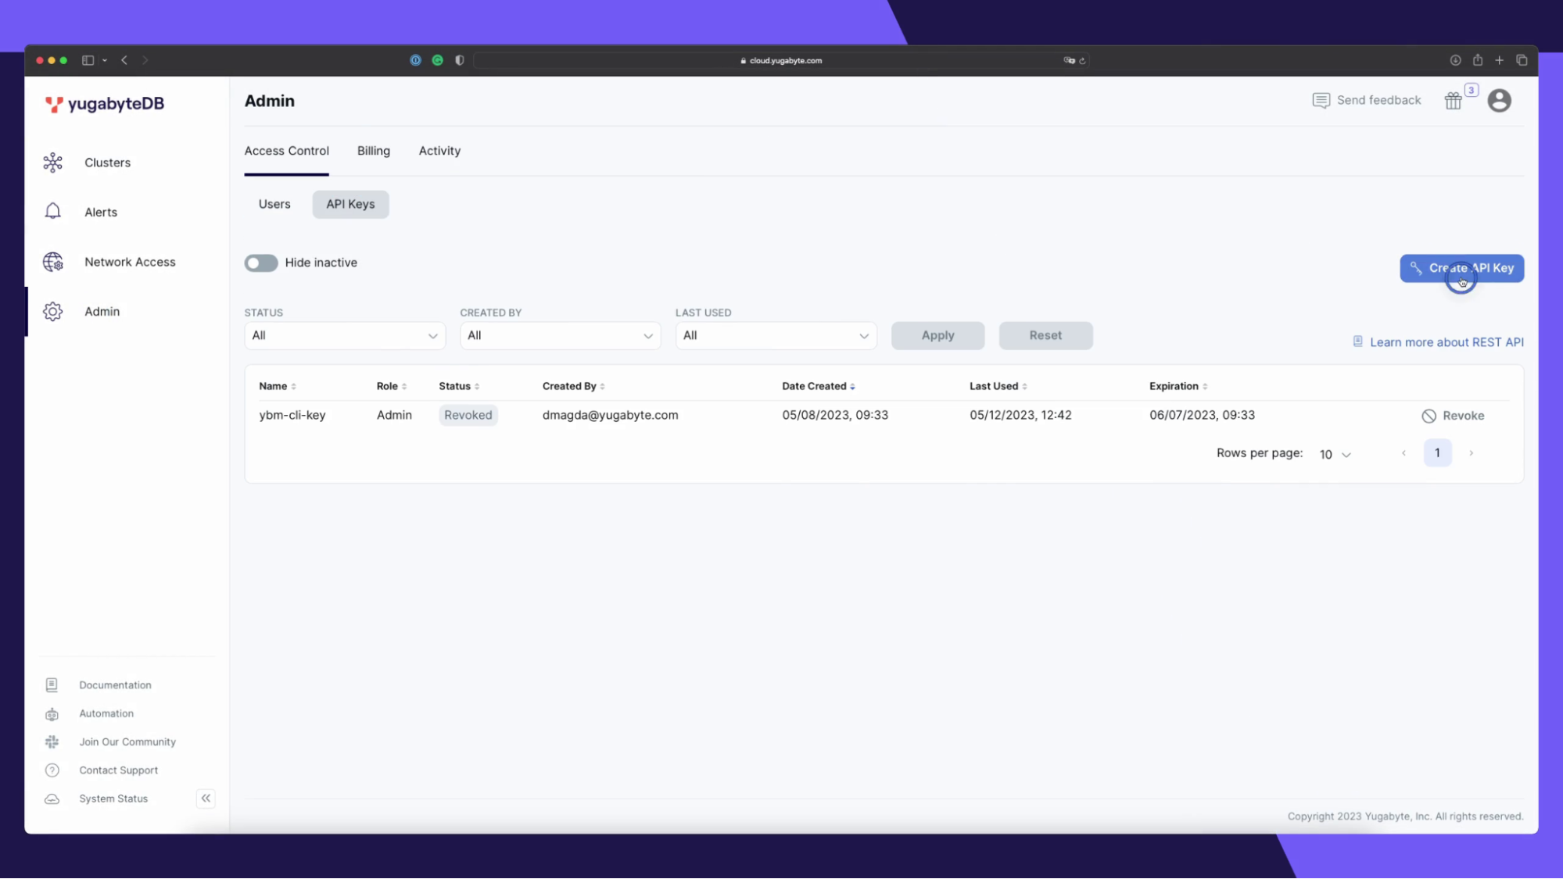Reload the page in address bar

[x=1082, y=61]
